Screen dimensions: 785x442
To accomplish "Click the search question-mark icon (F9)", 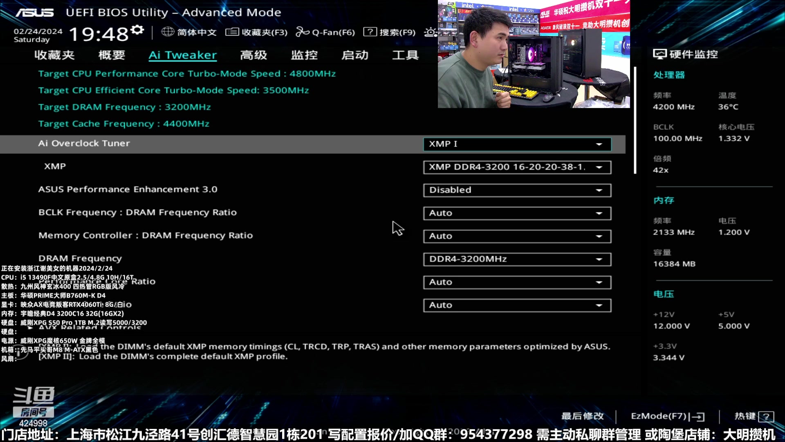I will pos(370,32).
